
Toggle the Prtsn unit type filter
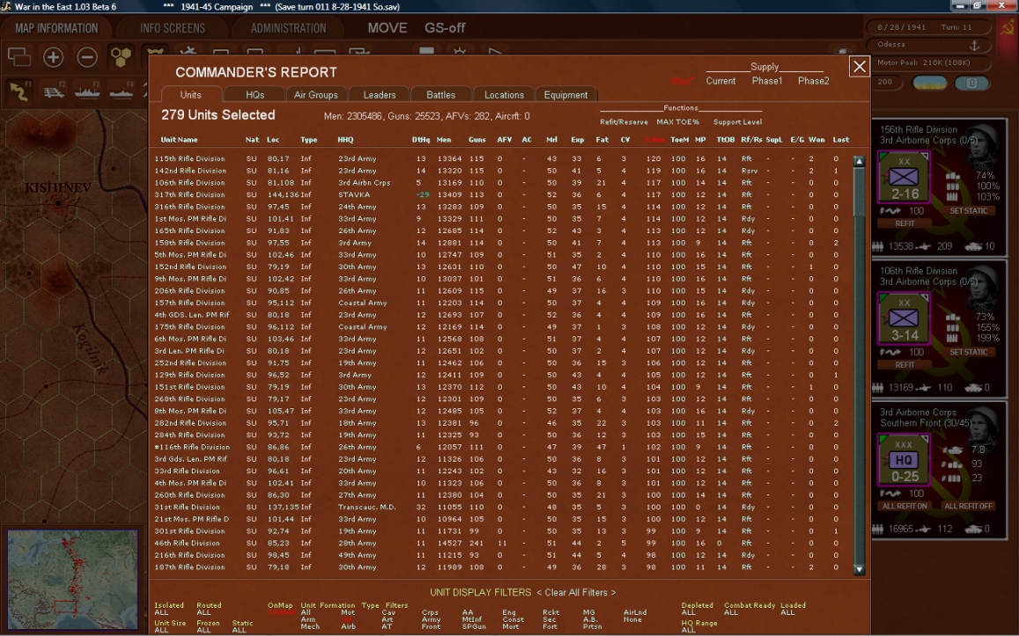click(592, 627)
